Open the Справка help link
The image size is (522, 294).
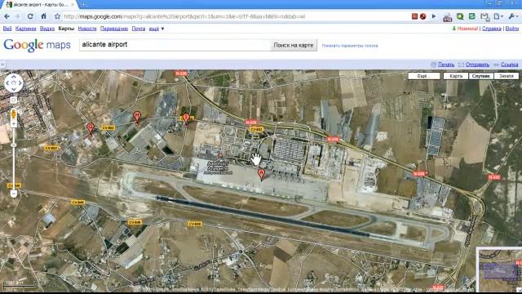[x=491, y=29]
